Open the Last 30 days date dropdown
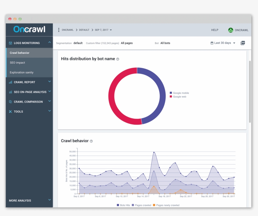The height and width of the screenshot is (216, 258). click(x=223, y=43)
